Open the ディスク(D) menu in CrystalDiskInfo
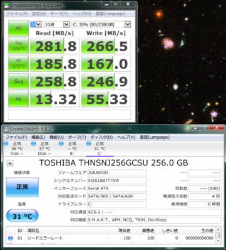The width and height of the screenshot is (226, 250). [x=101, y=137]
